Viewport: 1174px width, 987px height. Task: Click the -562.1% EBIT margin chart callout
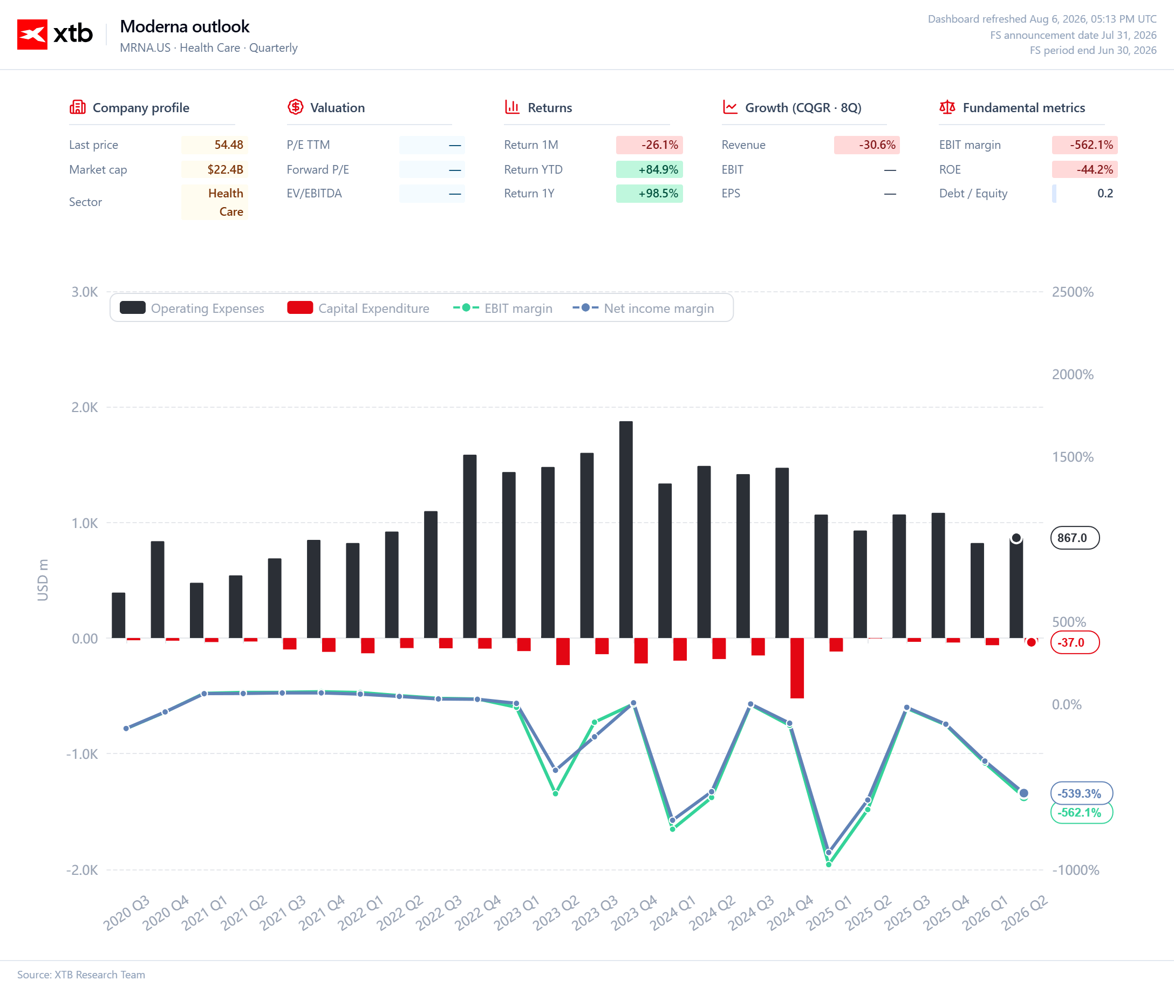(x=1082, y=812)
